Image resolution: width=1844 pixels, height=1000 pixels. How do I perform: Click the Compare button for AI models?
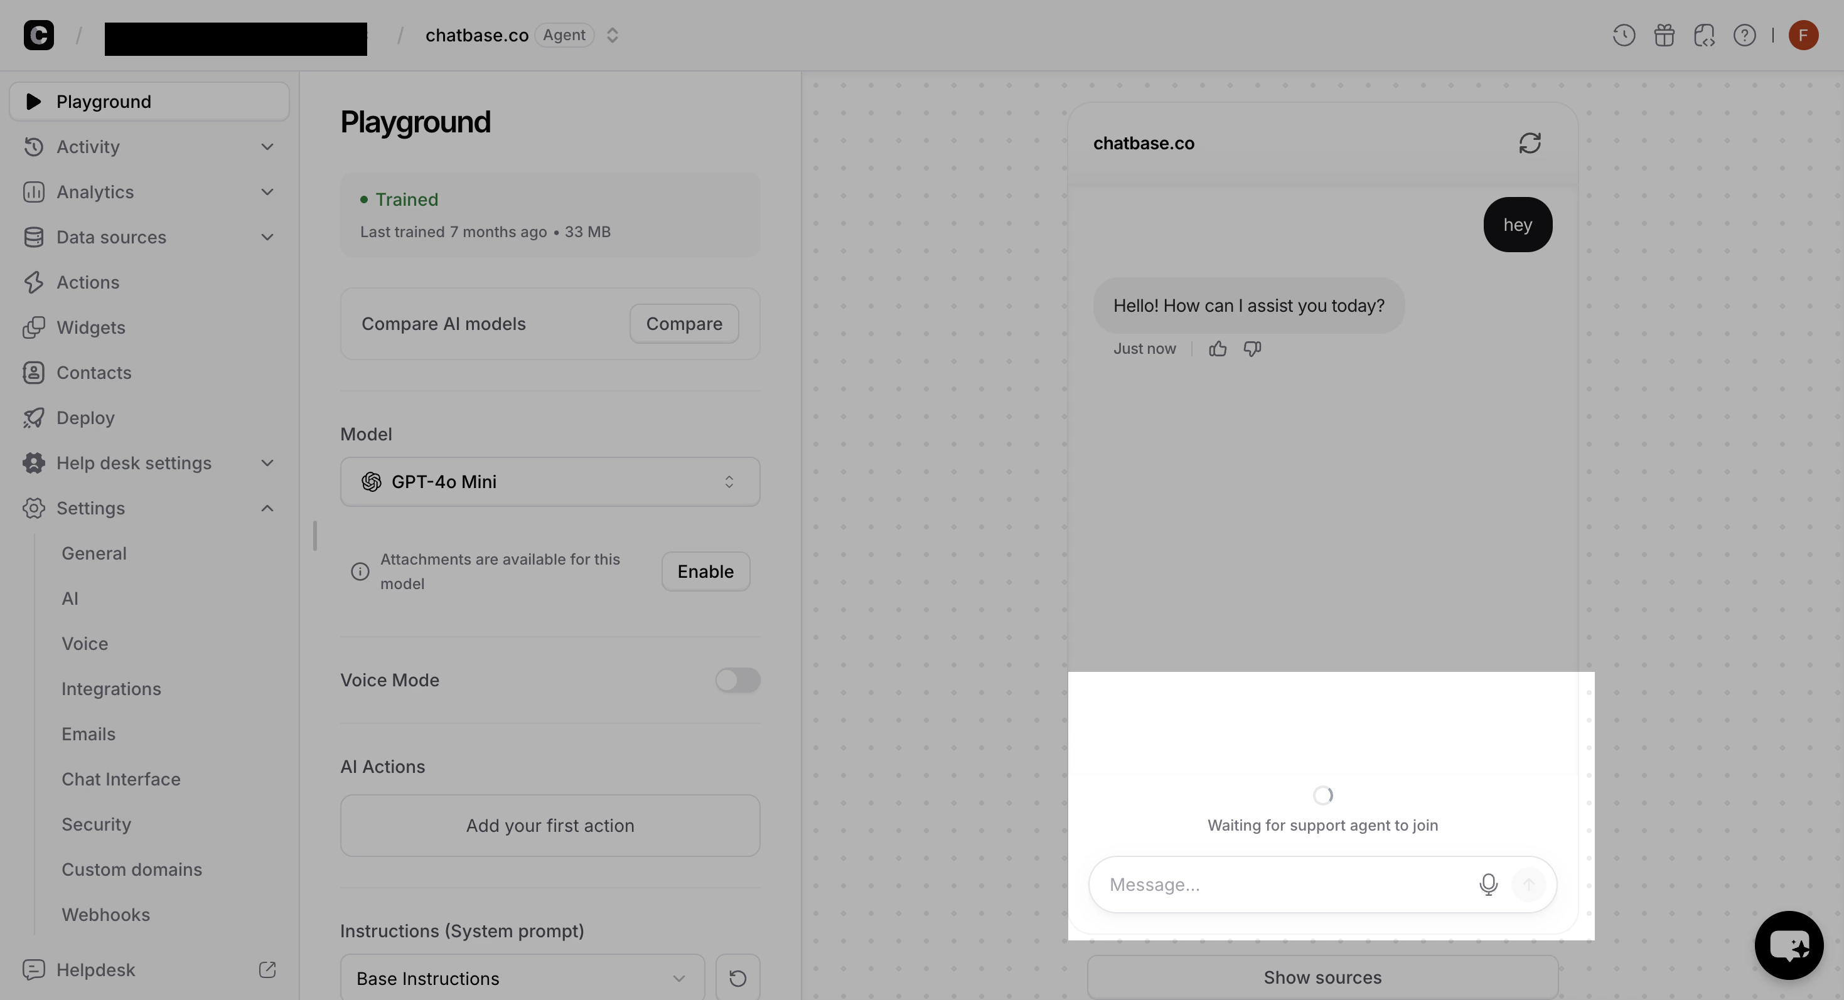pyautogui.click(x=683, y=323)
